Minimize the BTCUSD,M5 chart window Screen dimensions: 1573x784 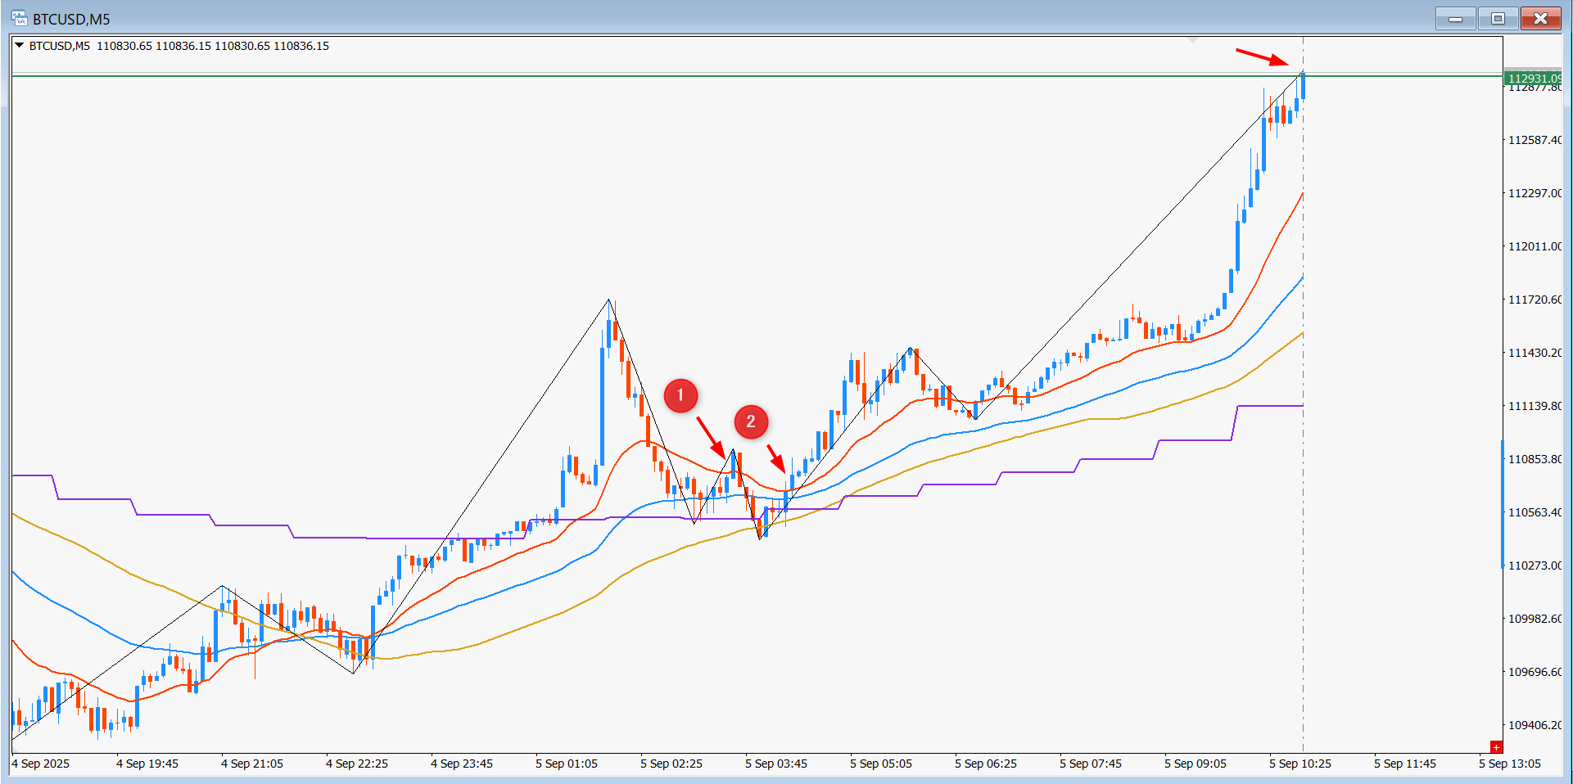(x=1456, y=18)
